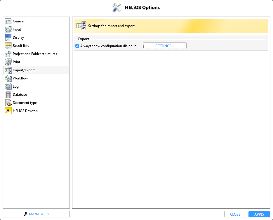The image size is (273, 220).
Task: Click the MANAGE... button label
Action: tap(37, 214)
